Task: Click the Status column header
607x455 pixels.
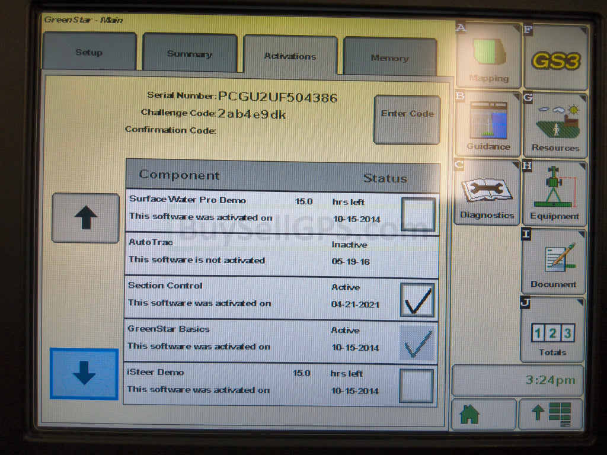Action: click(385, 178)
